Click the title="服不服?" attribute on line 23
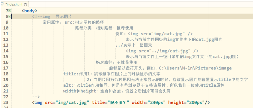 pos(111,102)
